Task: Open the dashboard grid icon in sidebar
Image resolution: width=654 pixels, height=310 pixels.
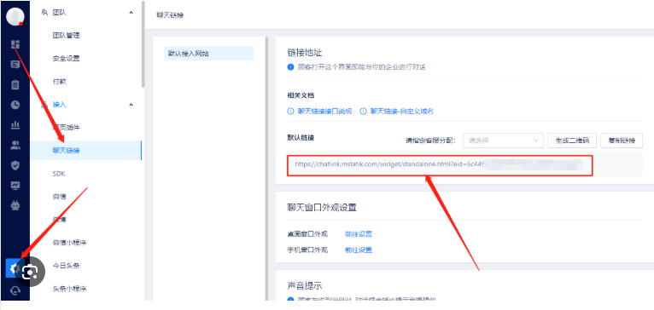Action: click(15, 44)
